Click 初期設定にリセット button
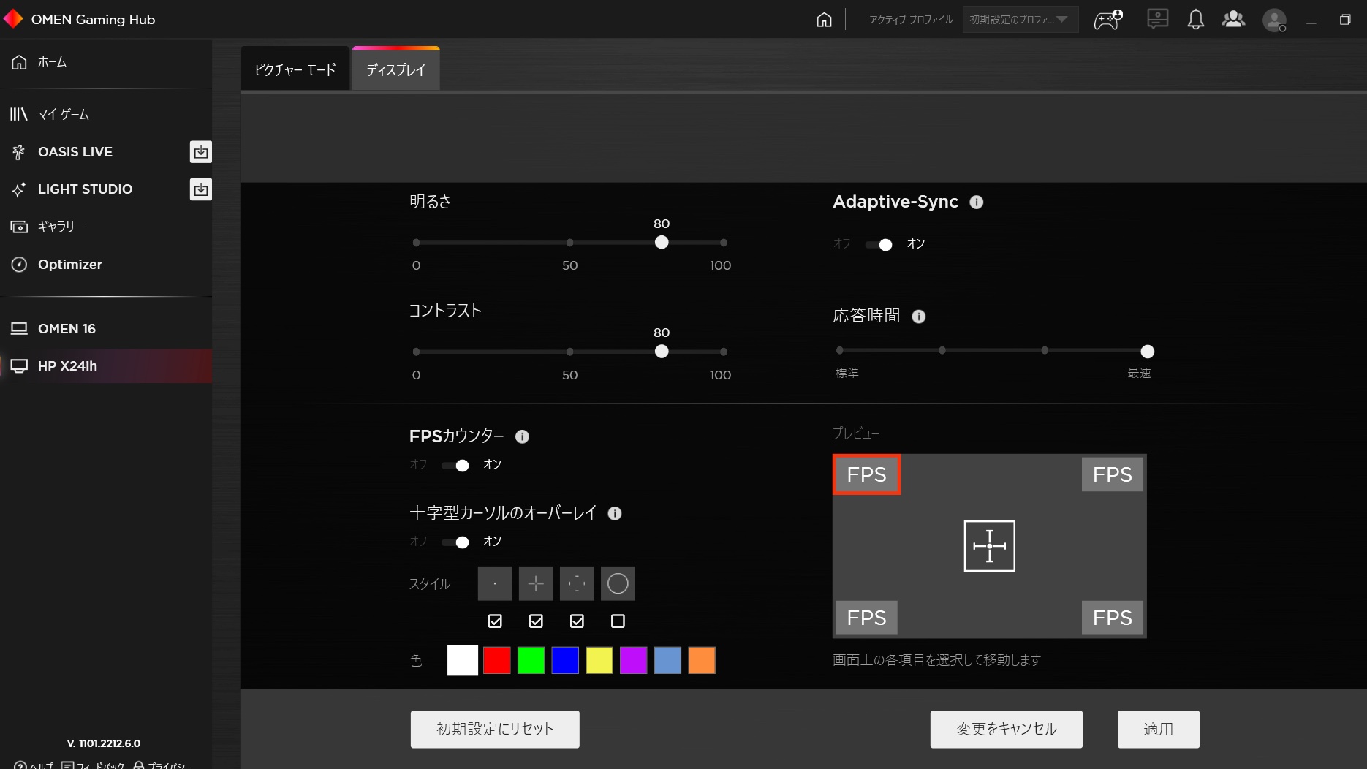Viewport: 1367px width, 769px height. coord(495,729)
